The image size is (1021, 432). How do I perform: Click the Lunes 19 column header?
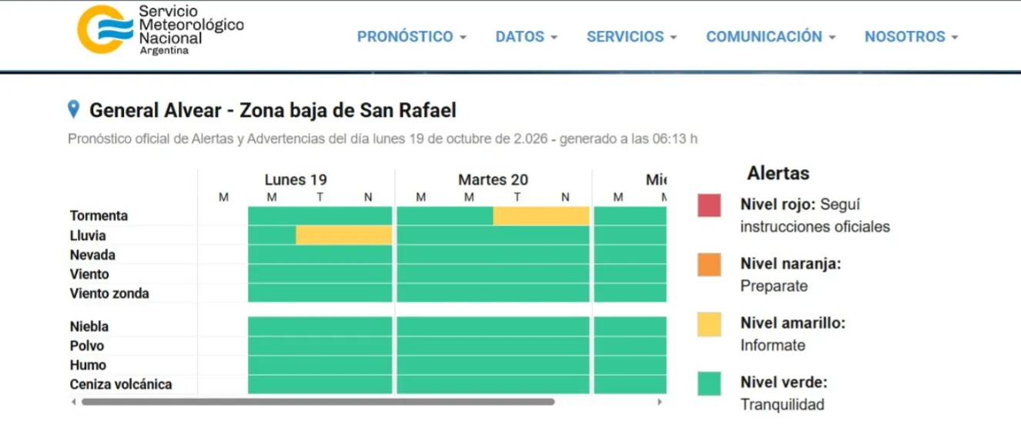tap(296, 180)
